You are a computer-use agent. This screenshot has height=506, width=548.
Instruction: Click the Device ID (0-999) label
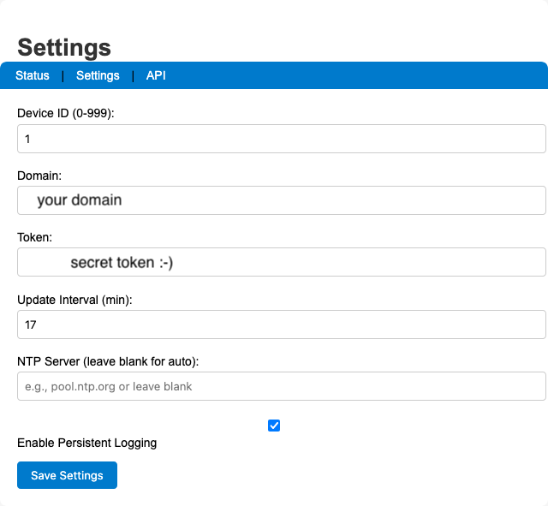(x=65, y=113)
